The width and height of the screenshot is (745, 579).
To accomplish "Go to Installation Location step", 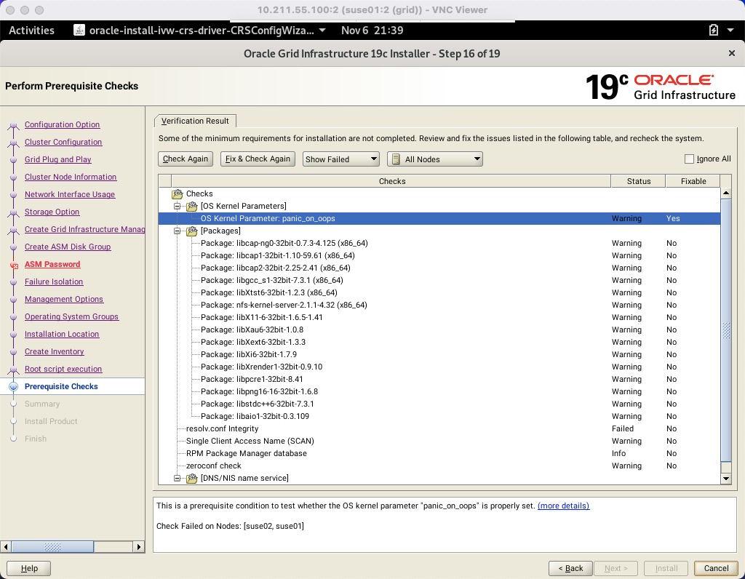I will (62, 335).
